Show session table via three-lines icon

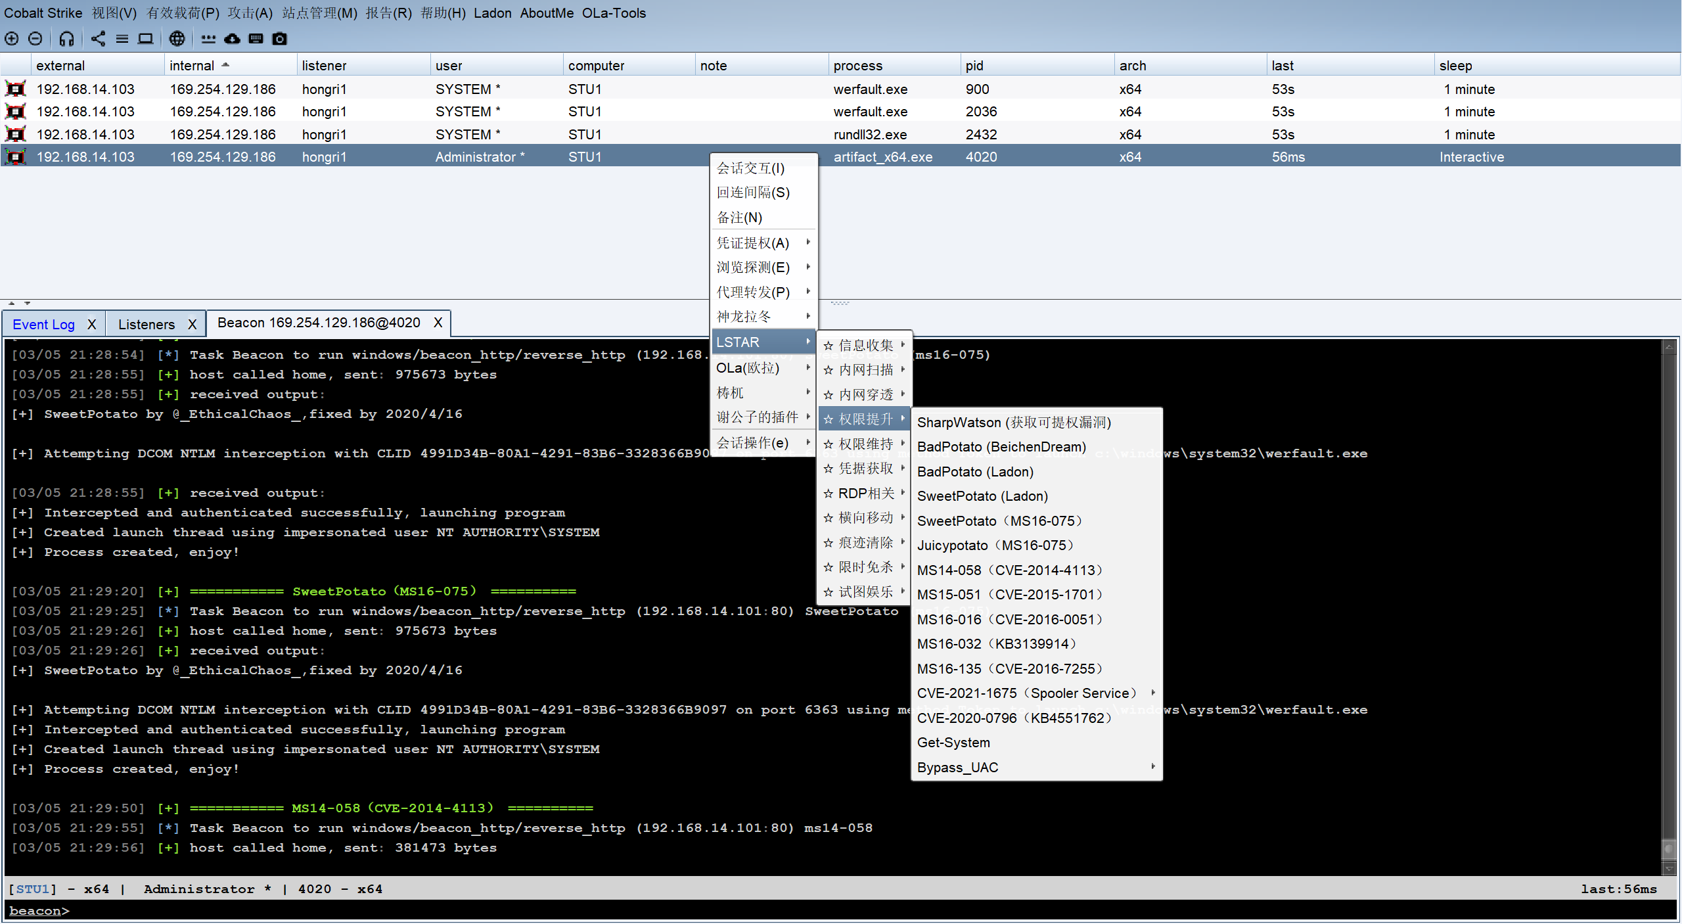coord(122,39)
